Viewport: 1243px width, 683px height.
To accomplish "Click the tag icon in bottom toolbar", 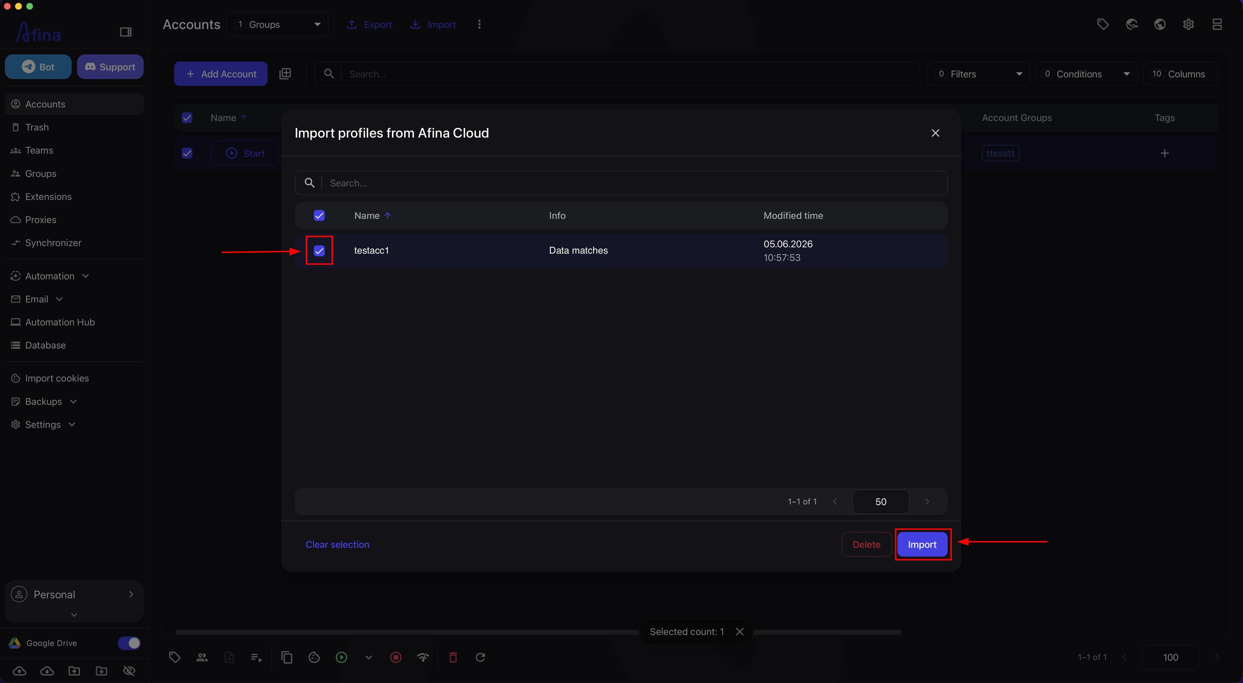I will click(175, 657).
